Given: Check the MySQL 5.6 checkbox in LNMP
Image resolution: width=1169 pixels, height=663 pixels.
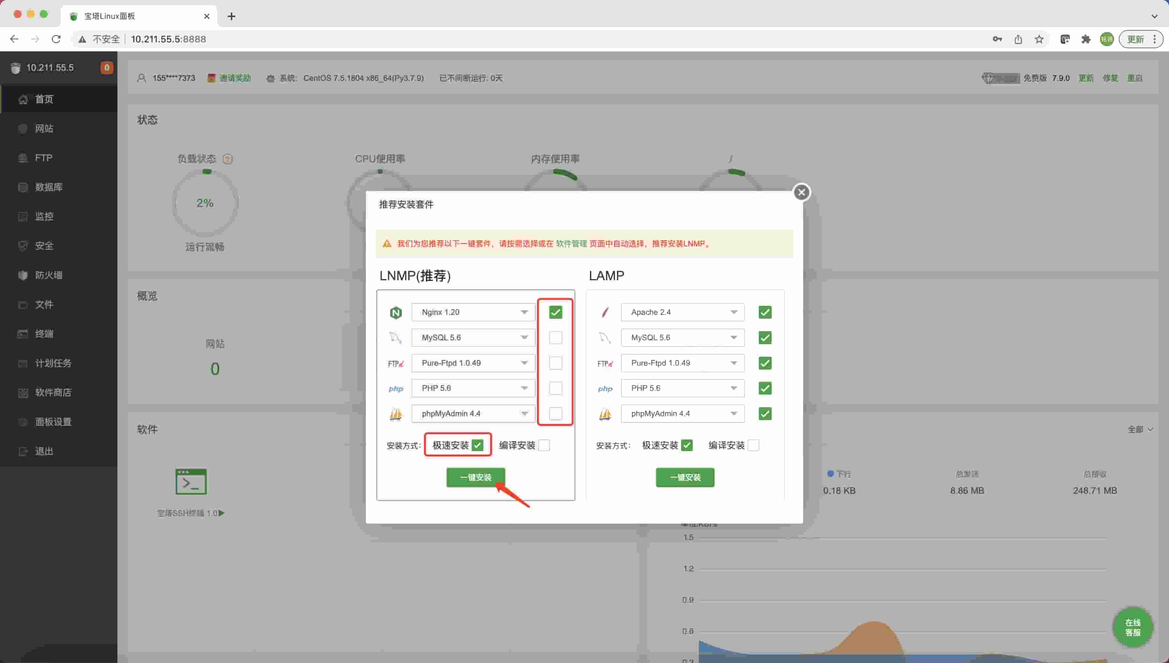Looking at the screenshot, I should click(x=555, y=338).
